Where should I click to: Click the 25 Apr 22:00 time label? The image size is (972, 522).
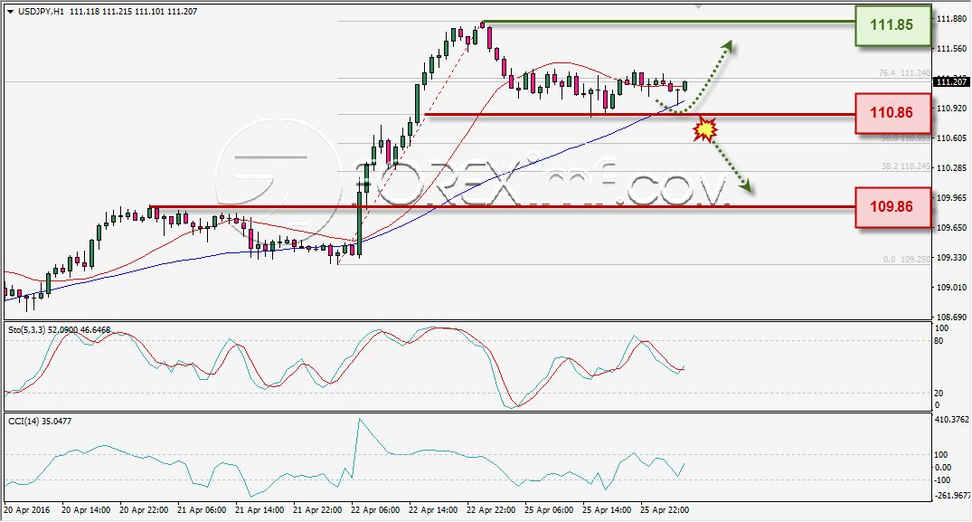click(x=665, y=509)
